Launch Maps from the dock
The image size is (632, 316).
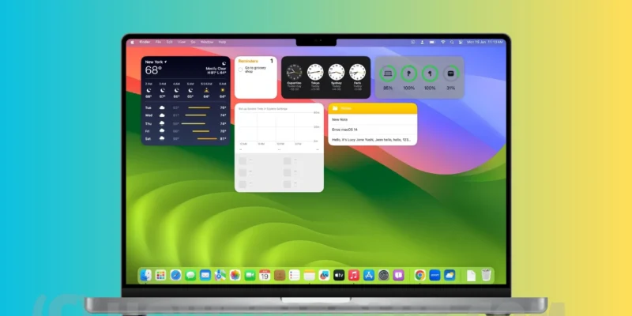click(220, 275)
